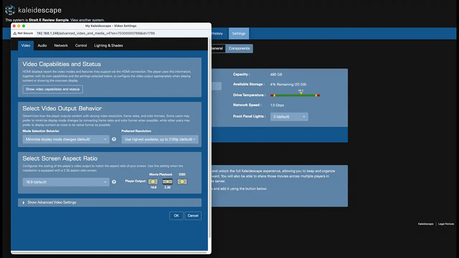
Task: Open help for Mode Selection Behavior
Action: (114, 139)
